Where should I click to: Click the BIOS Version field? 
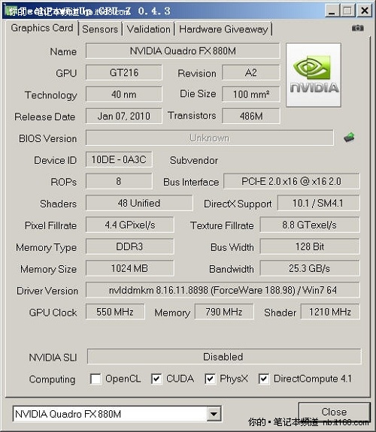(209, 137)
